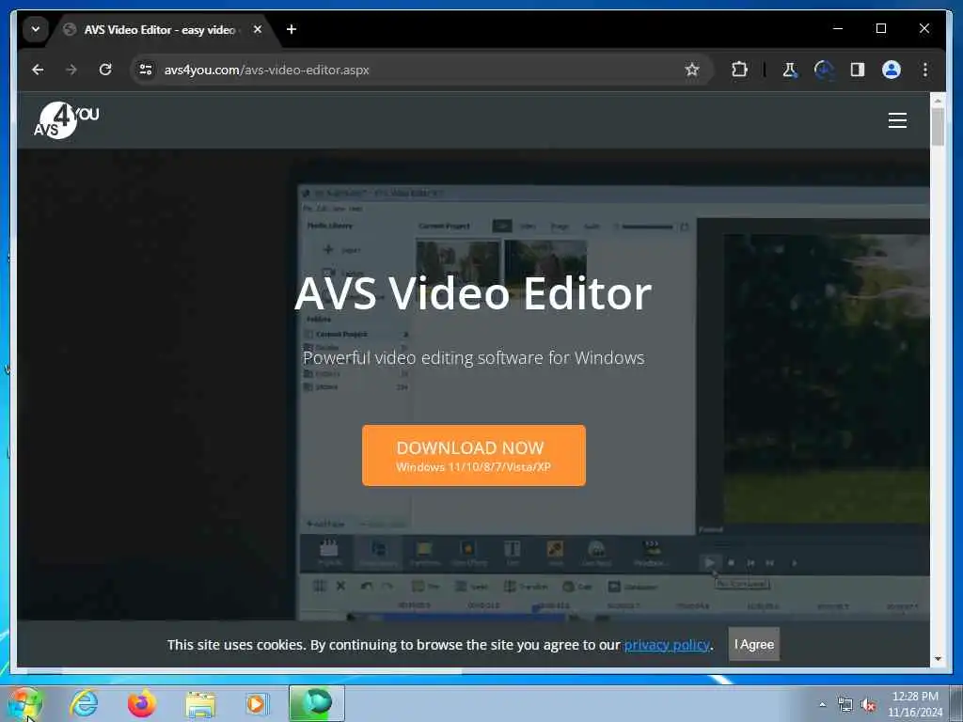This screenshot has height=722, width=963.
Task: Launch Internet Explorer from the taskbar
Action: coord(84,703)
